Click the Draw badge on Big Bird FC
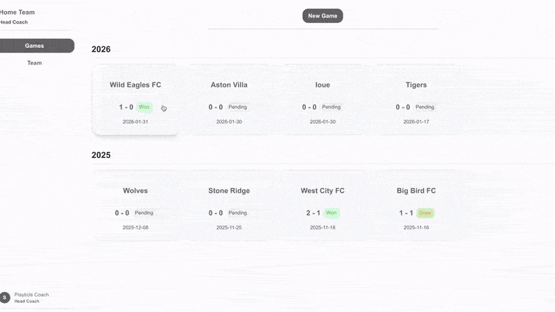555x312 pixels. pyautogui.click(x=425, y=213)
